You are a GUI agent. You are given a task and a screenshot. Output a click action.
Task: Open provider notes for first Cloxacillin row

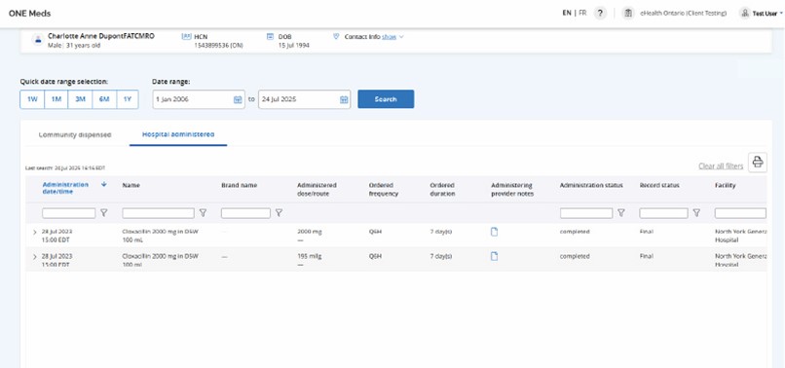point(494,232)
